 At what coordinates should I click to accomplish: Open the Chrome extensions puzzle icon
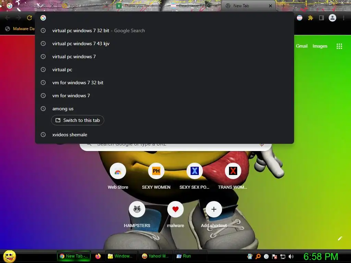310,18
